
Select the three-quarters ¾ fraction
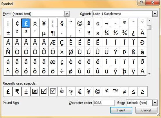[x=124, y=33]
